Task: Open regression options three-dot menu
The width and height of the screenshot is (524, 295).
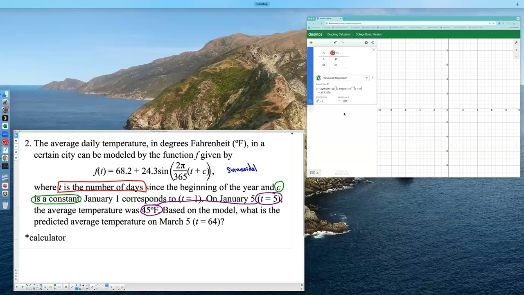Action: [372, 78]
